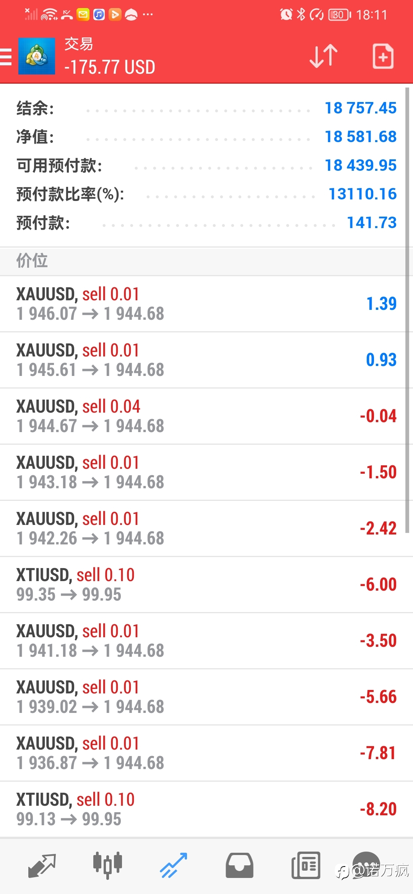Open XTIUSD sell position at 99.35
Screen dimensions: 413x894
(x=206, y=585)
